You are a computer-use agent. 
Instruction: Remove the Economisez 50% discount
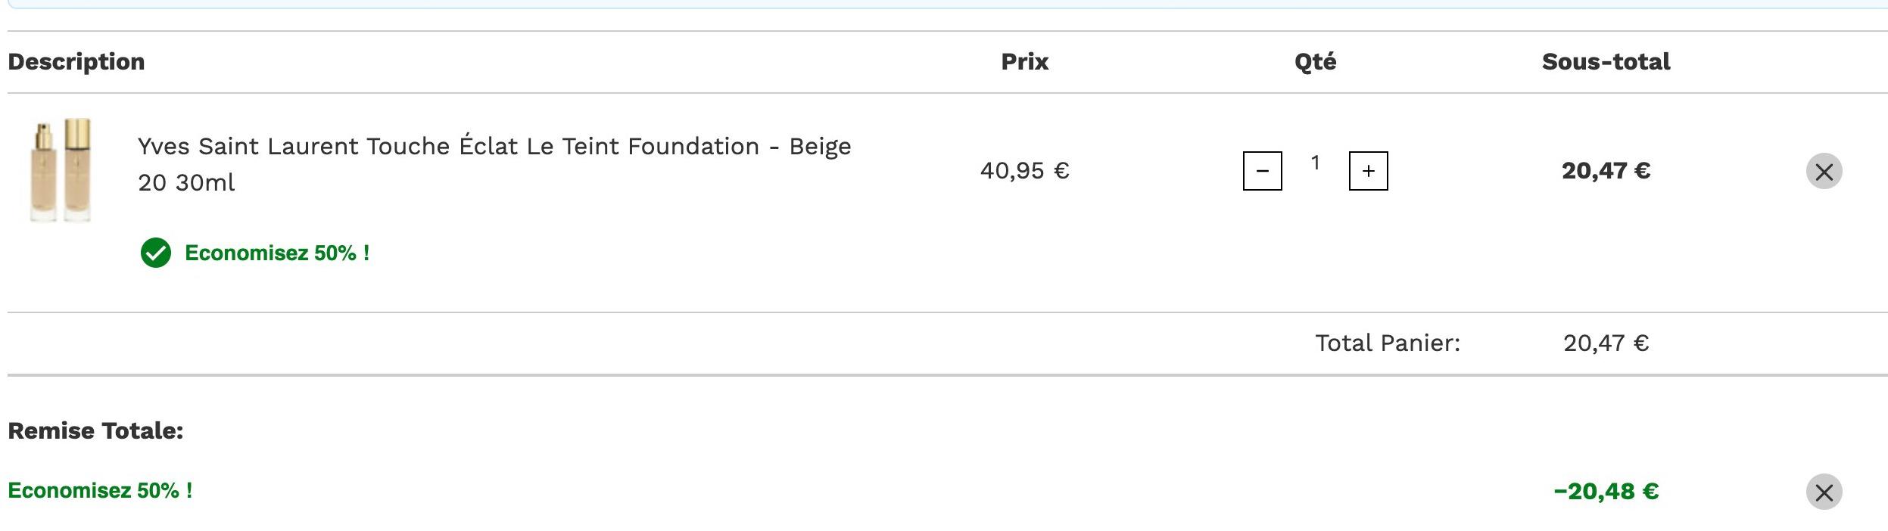pyautogui.click(x=1824, y=492)
